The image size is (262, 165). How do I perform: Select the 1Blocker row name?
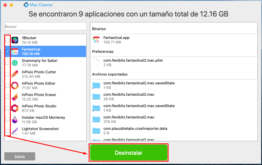[29, 38]
